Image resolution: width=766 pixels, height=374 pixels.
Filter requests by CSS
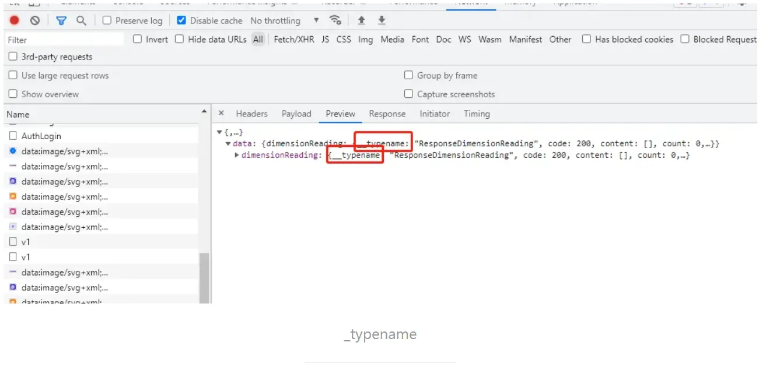344,39
